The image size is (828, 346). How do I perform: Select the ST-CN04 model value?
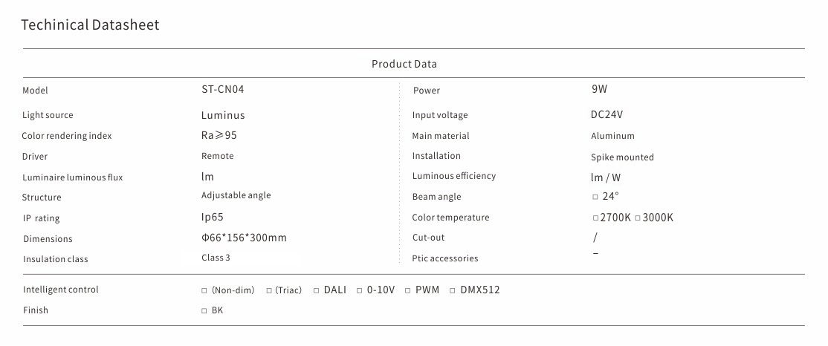click(x=223, y=89)
